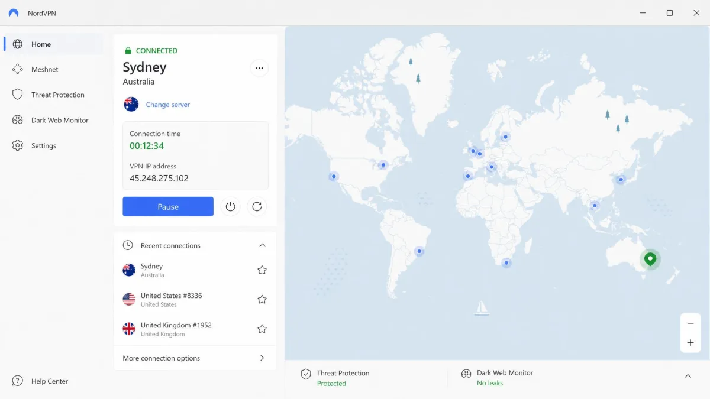The height and width of the screenshot is (399, 710).
Task: Open the Meshnet section
Action: click(x=53, y=69)
